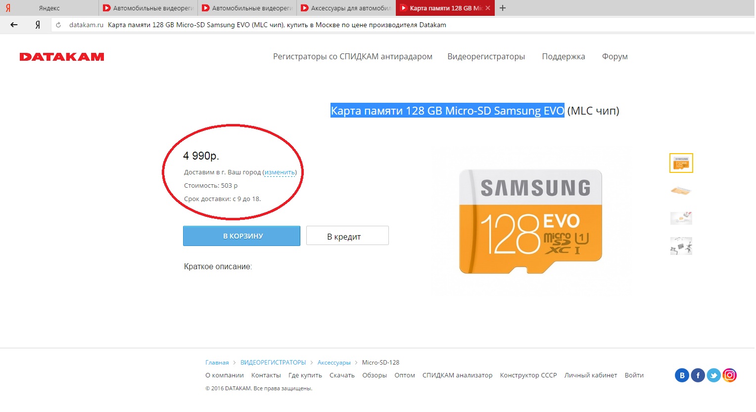Change city via изменить link
The image size is (756, 412).
(x=280, y=172)
